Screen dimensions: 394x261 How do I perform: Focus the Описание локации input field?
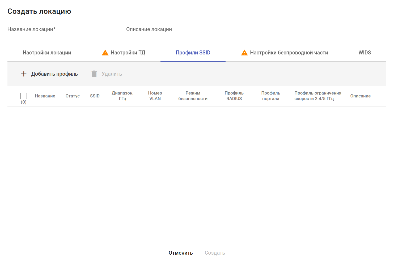pos(174,29)
